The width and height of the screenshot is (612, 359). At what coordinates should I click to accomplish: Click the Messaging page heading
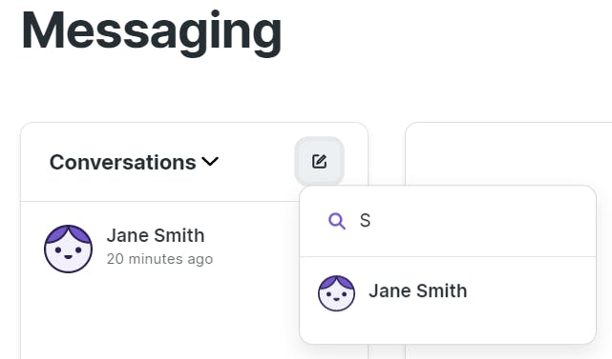(152, 31)
